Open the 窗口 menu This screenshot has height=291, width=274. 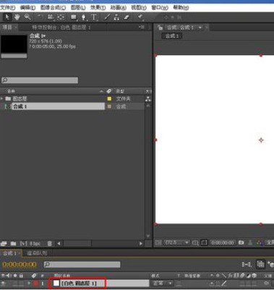point(160,7)
